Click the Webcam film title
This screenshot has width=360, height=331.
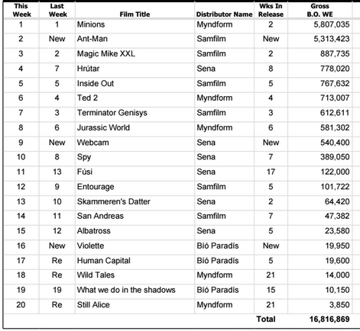coord(92,143)
